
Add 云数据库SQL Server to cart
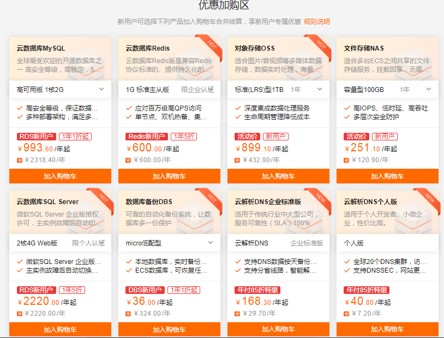coord(60,329)
